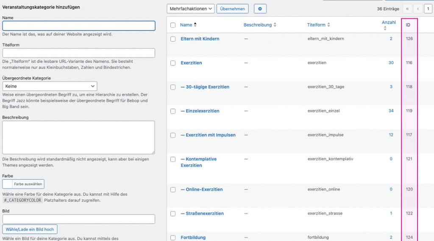This screenshot has width=434, height=241.
Task: Open the Exerzitien category link
Action: click(191, 63)
